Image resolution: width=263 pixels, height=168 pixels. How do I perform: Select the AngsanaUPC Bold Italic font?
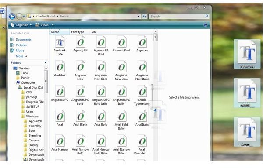(101, 91)
